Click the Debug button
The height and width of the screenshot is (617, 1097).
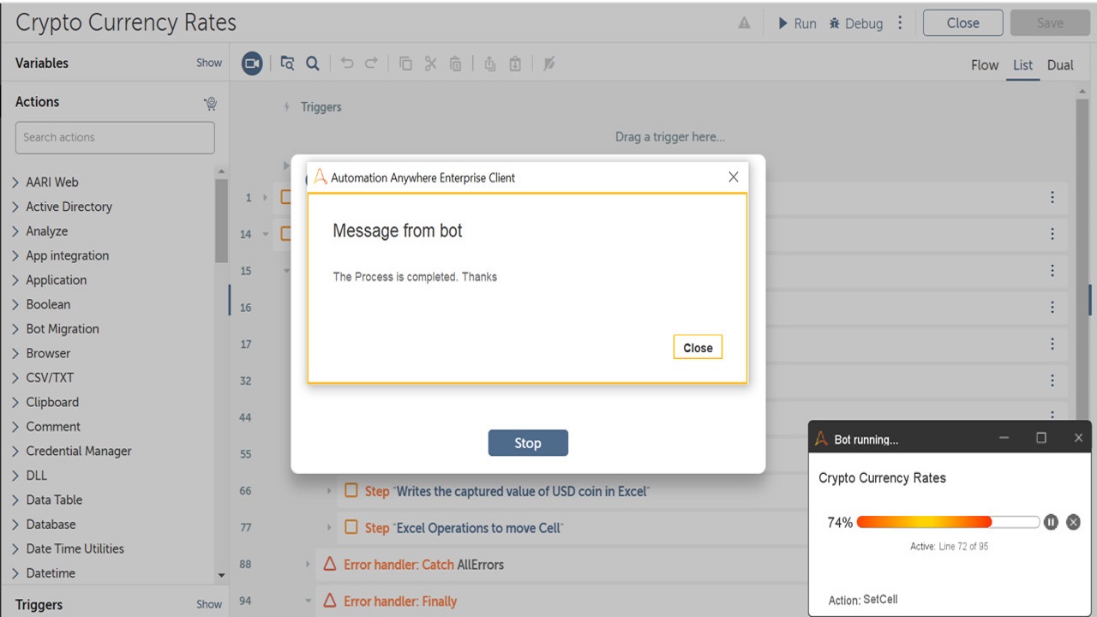(x=856, y=23)
